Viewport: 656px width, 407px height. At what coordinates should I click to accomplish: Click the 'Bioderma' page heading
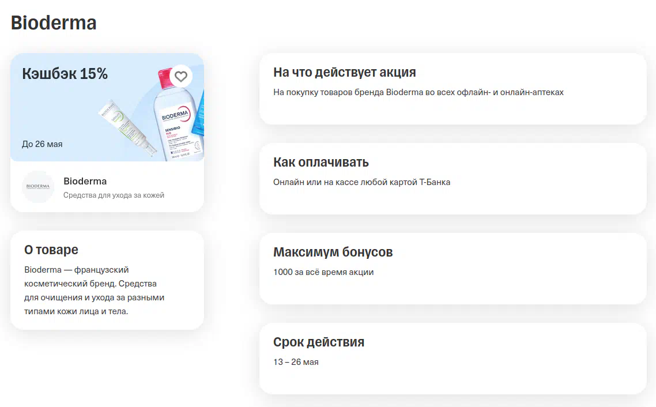tap(54, 23)
